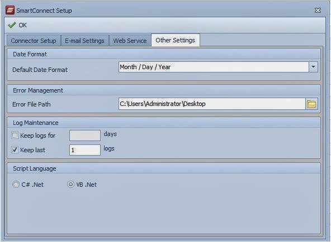Click the OK button text
The image size is (331, 242).
22,25
